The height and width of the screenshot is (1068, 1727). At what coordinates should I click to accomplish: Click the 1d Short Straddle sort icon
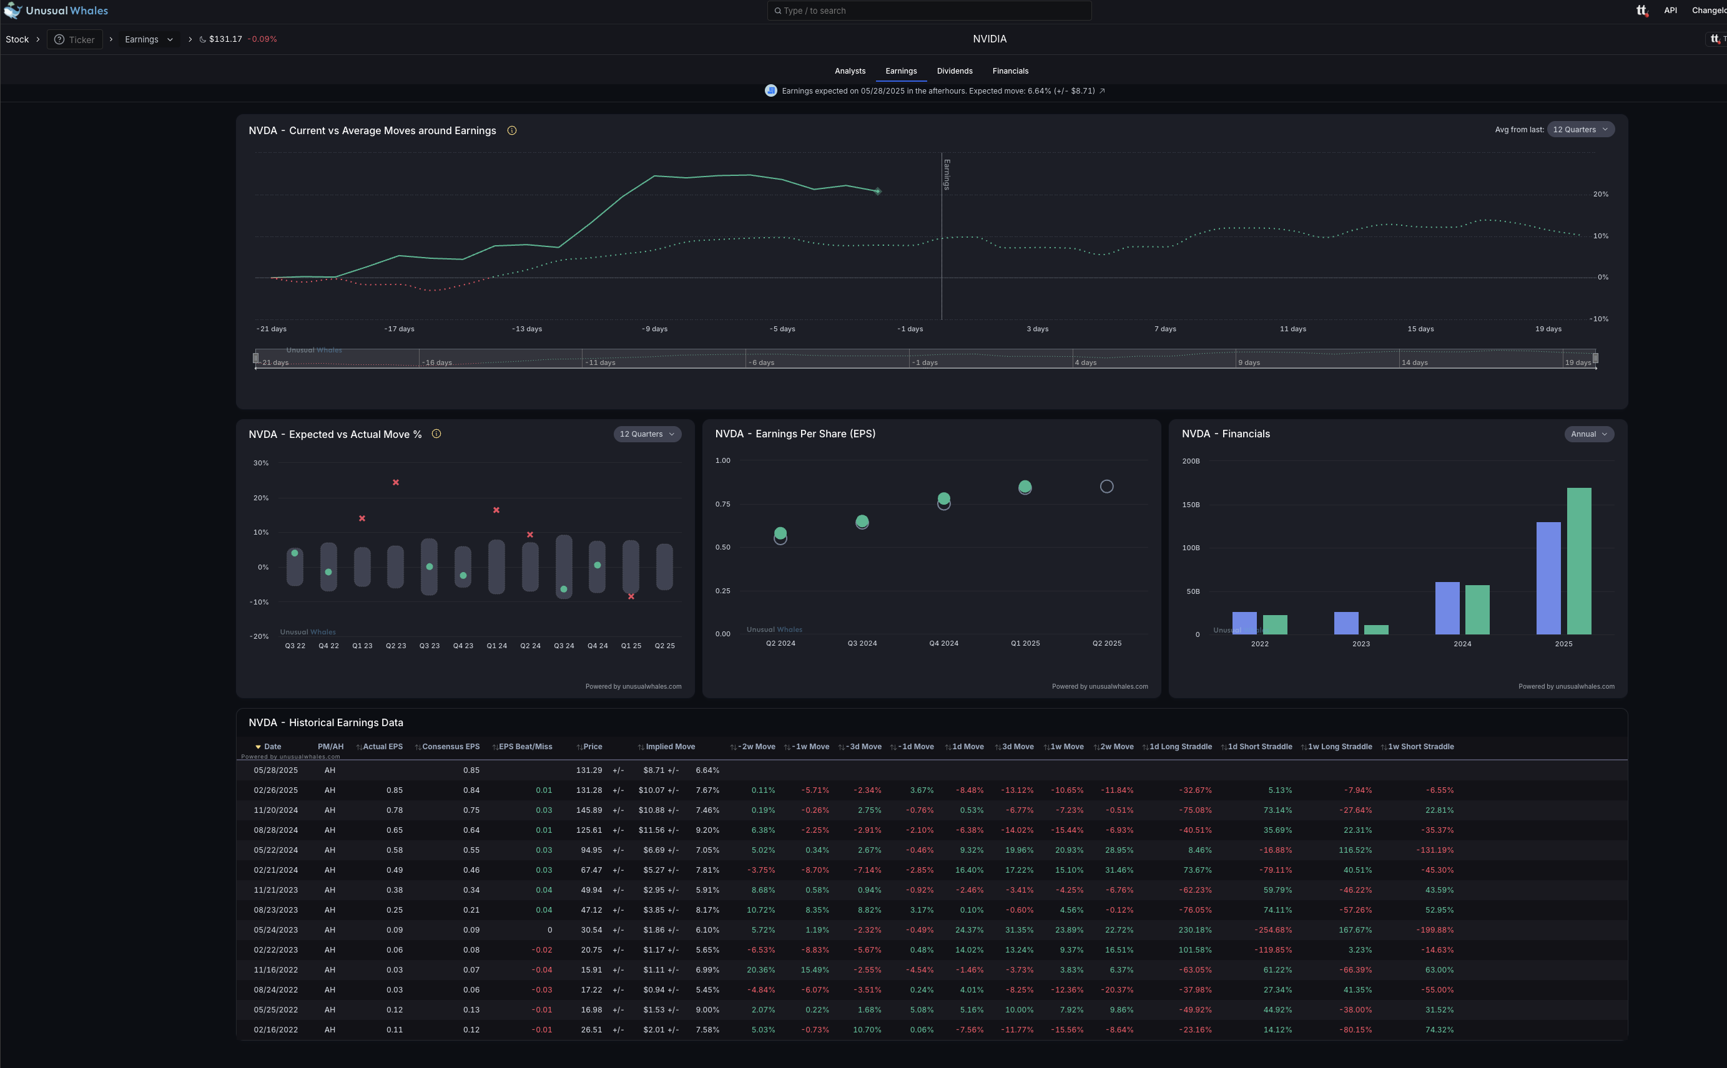(x=1224, y=747)
